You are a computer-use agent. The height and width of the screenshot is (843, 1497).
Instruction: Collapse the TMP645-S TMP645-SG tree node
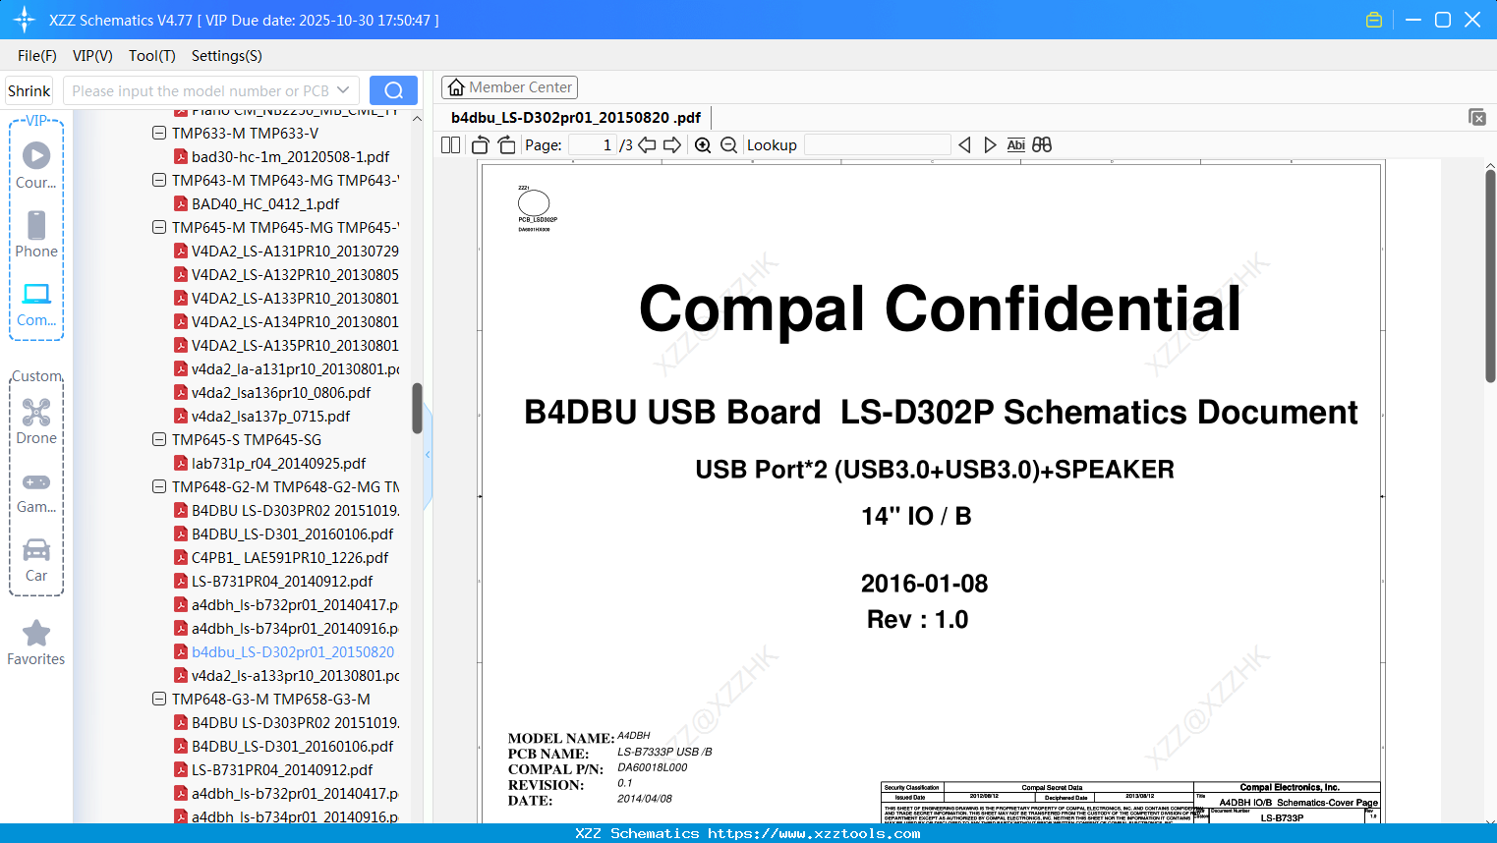point(159,439)
